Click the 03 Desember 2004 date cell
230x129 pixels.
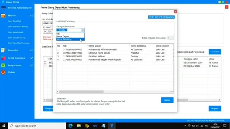click(x=193, y=63)
